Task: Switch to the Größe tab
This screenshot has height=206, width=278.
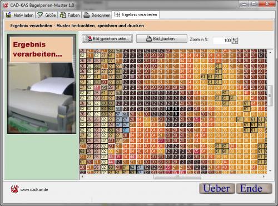Action: [47, 15]
